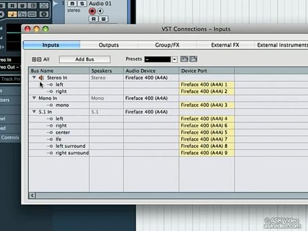Viewport: 308px width, 231px height.
Task: Toggle Mute button on Audio 01 track
Action: pos(72,3)
